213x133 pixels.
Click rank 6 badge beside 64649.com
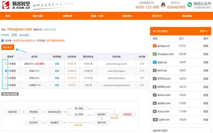tap(155, 87)
